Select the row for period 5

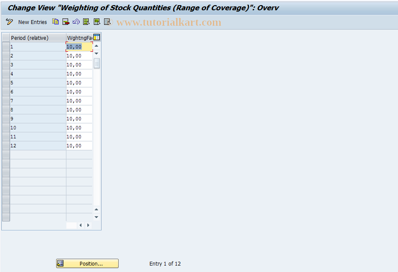(6, 83)
